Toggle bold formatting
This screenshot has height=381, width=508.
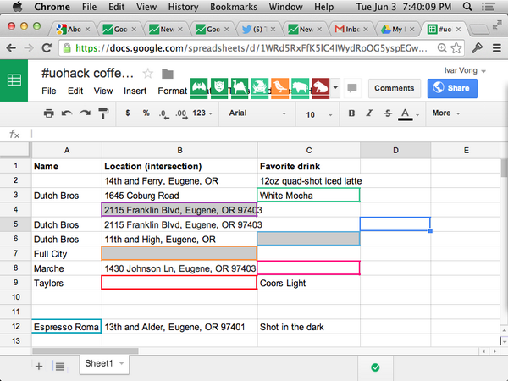(351, 113)
